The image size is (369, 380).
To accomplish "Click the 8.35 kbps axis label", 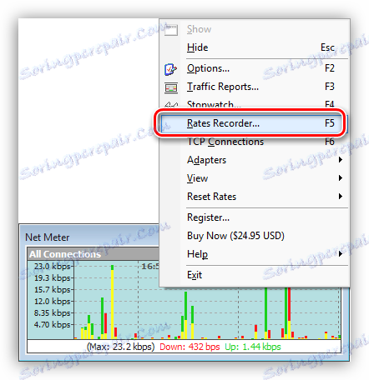I will [52, 313].
